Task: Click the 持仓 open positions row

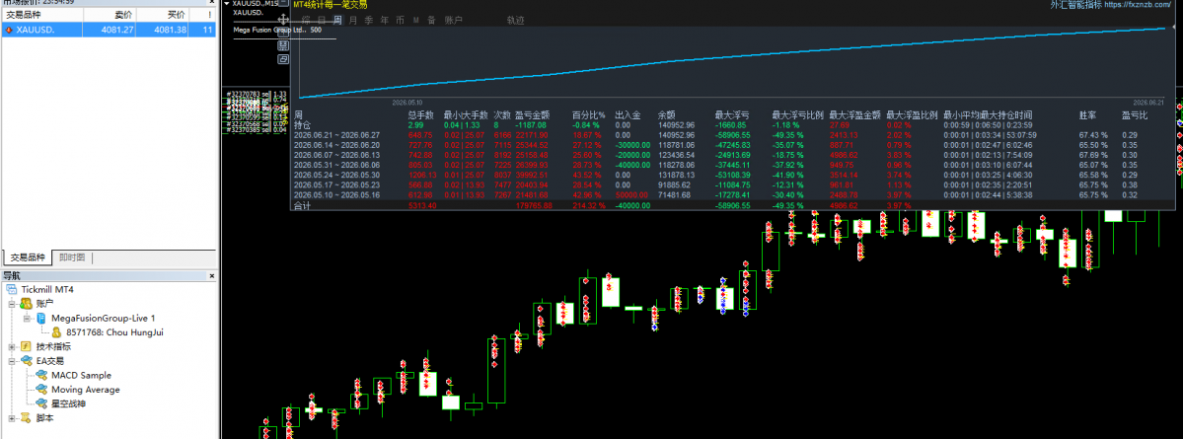Action: [732, 124]
